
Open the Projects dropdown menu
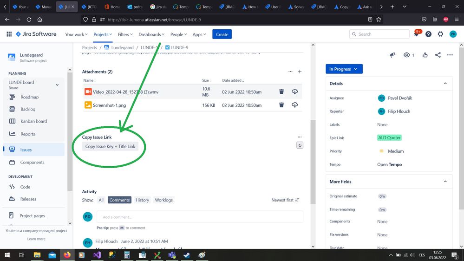103,34
